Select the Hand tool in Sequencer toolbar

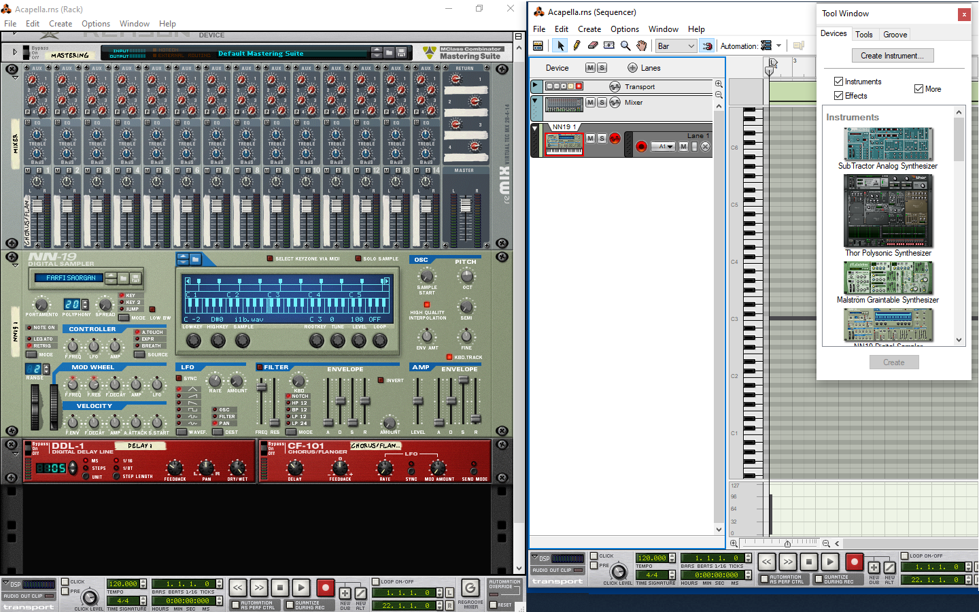pos(642,46)
